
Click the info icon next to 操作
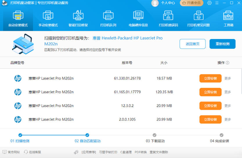pos(227,63)
